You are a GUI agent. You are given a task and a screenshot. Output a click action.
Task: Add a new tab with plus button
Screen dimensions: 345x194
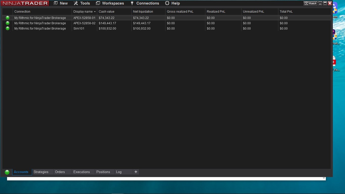tap(136, 172)
